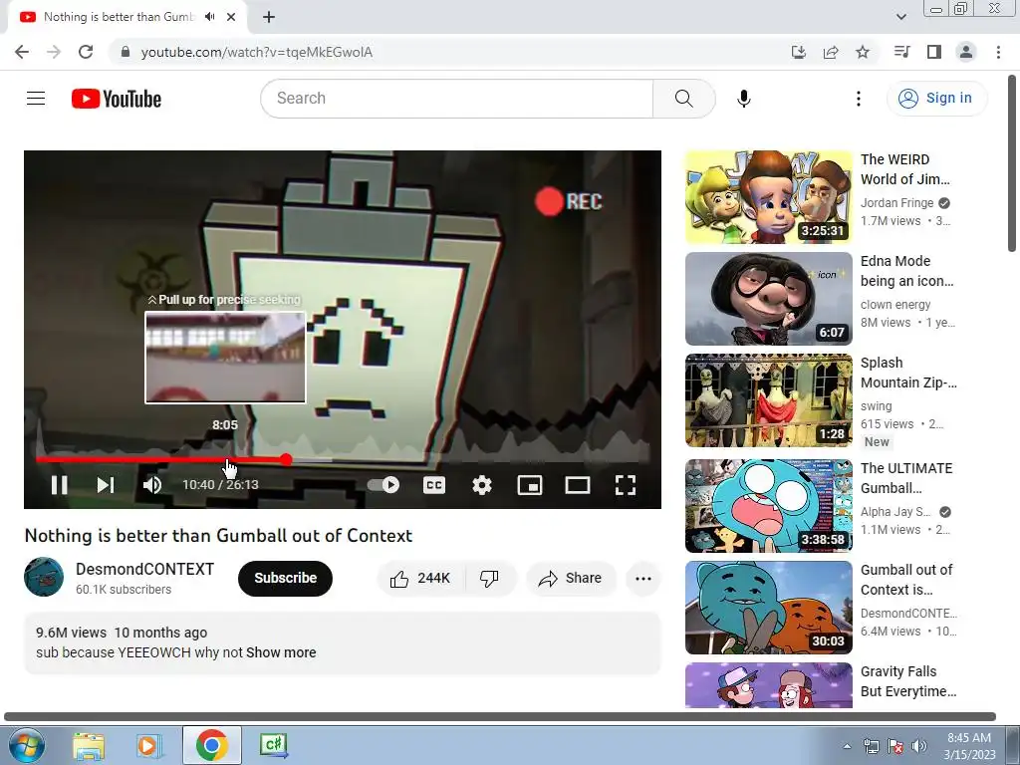Image resolution: width=1020 pixels, height=765 pixels.
Task: Search with your voice microphone
Action: pos(743,99)
